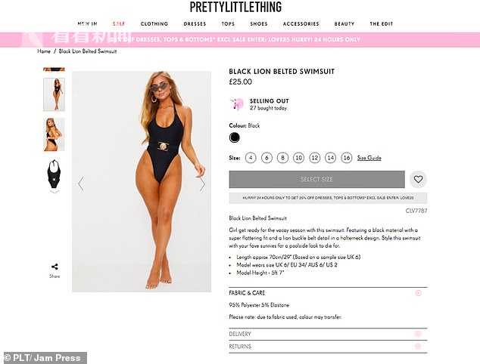View the flat swimsuit product thumbnail
Viewport: 480px width, 364px height.
click(x=54, y=176)
